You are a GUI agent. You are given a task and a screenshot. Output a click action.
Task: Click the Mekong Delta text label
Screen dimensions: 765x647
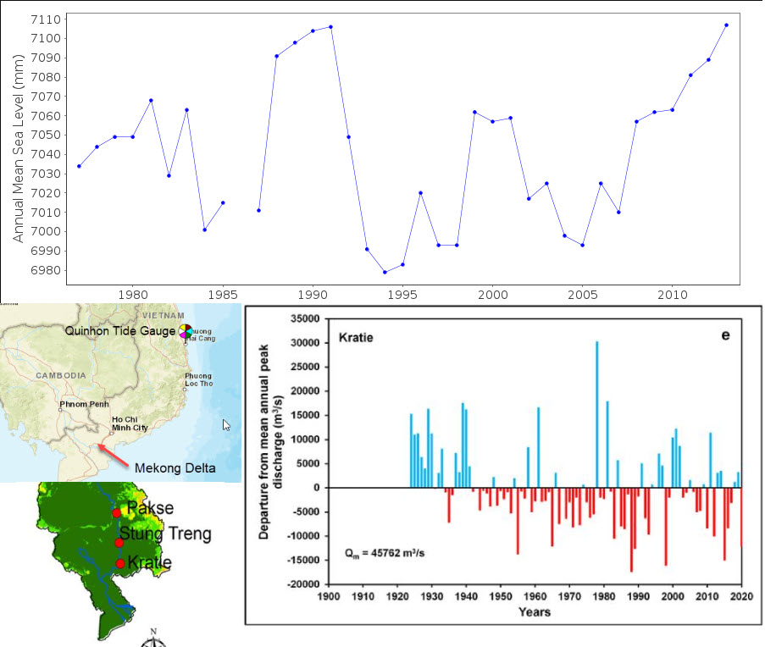click(x=175, y=468)
